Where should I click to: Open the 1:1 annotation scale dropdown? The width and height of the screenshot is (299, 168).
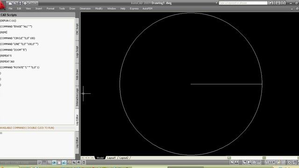[x=271, y=162]
